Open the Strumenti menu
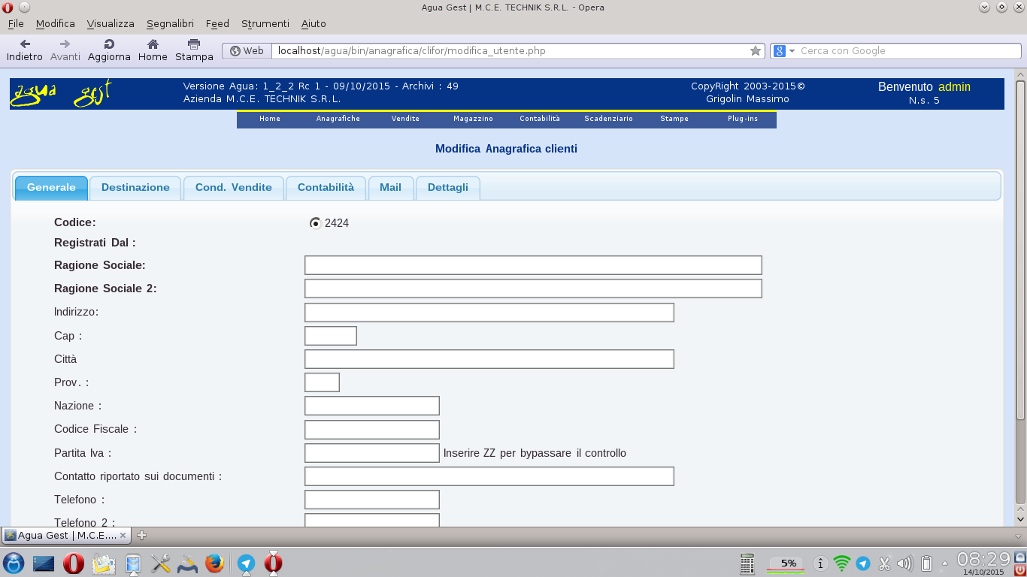Screen dimensions: 1027x577 tap(265, 23)
